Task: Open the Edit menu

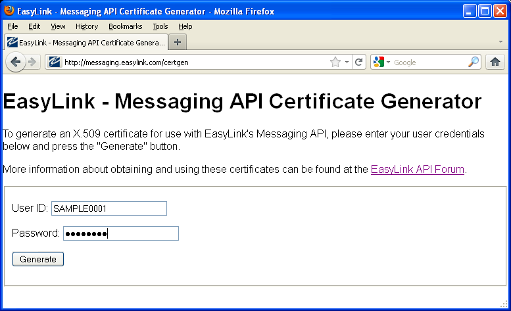Action: coord(34,26)
